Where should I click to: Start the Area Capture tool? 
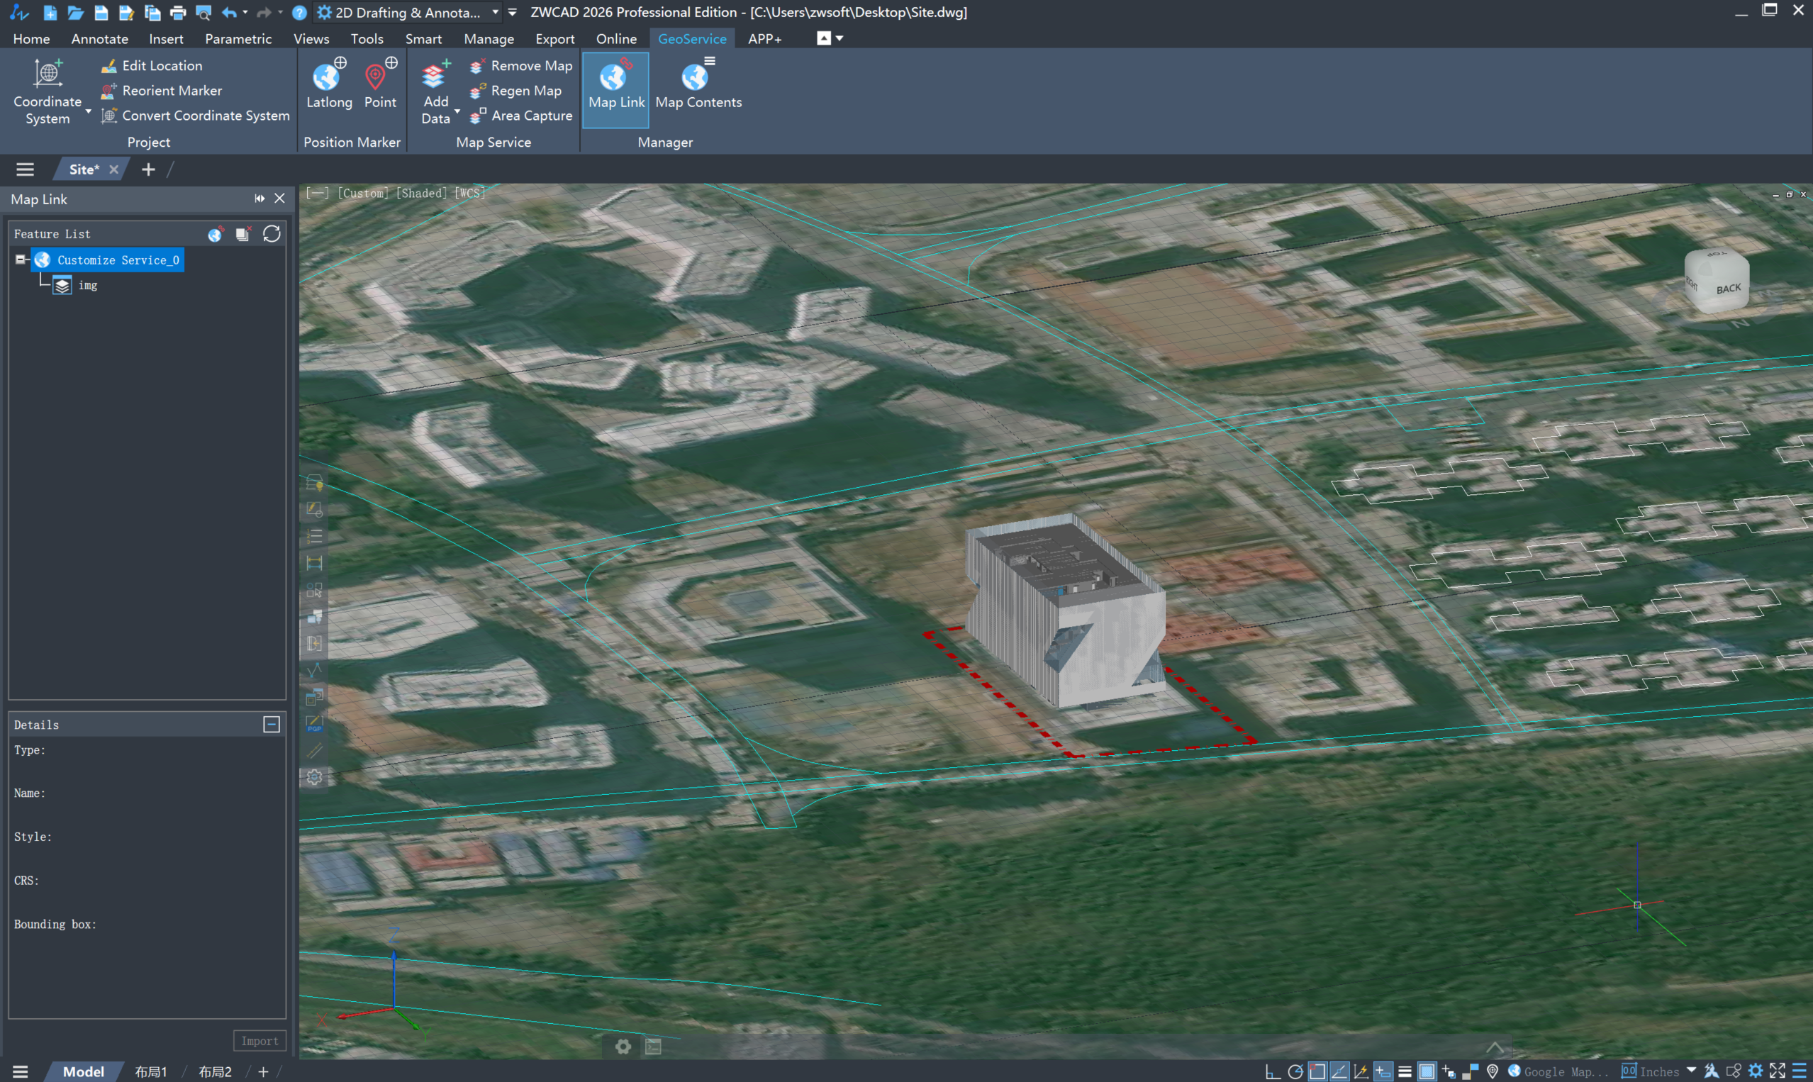[x=520, y=115]
